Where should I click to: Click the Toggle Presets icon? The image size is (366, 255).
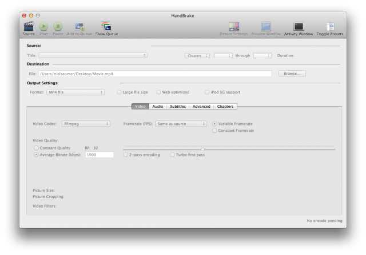coord(330,26)
